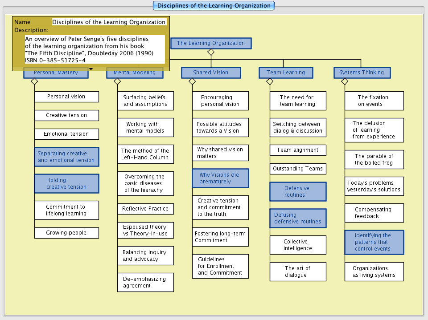Click the highlighted Why Visions die prematurely box

(x=221, y=178)
